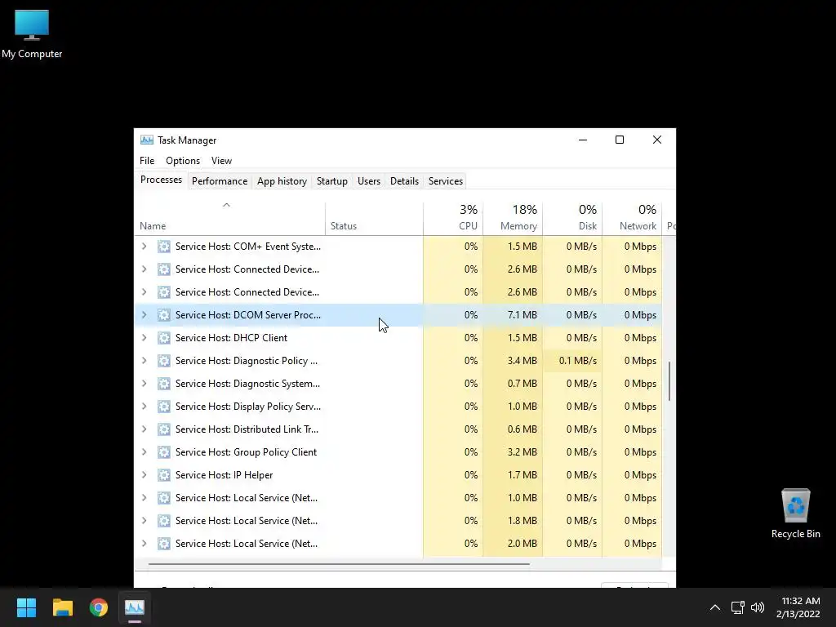Select the 'Service Host: Group Policy Client' row

pos(398,452)
